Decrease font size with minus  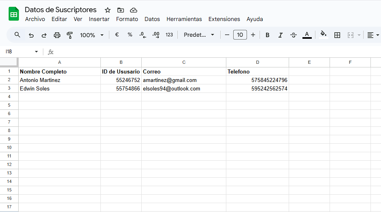(227, 35)
